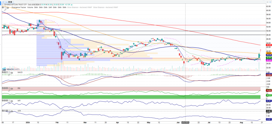This screenshot has width=272, height=124.
Task: Select the IBIT - Daily chart tab
Action: coord(5,2)
